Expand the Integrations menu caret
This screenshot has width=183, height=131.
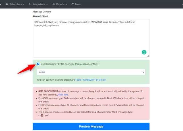point(47,5)
